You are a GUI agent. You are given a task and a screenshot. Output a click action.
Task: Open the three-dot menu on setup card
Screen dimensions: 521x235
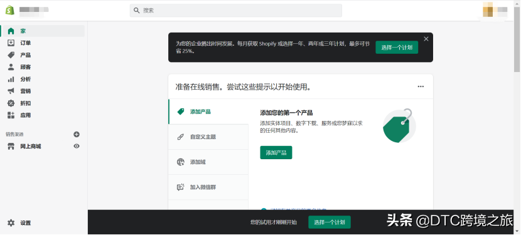point(421,86)
